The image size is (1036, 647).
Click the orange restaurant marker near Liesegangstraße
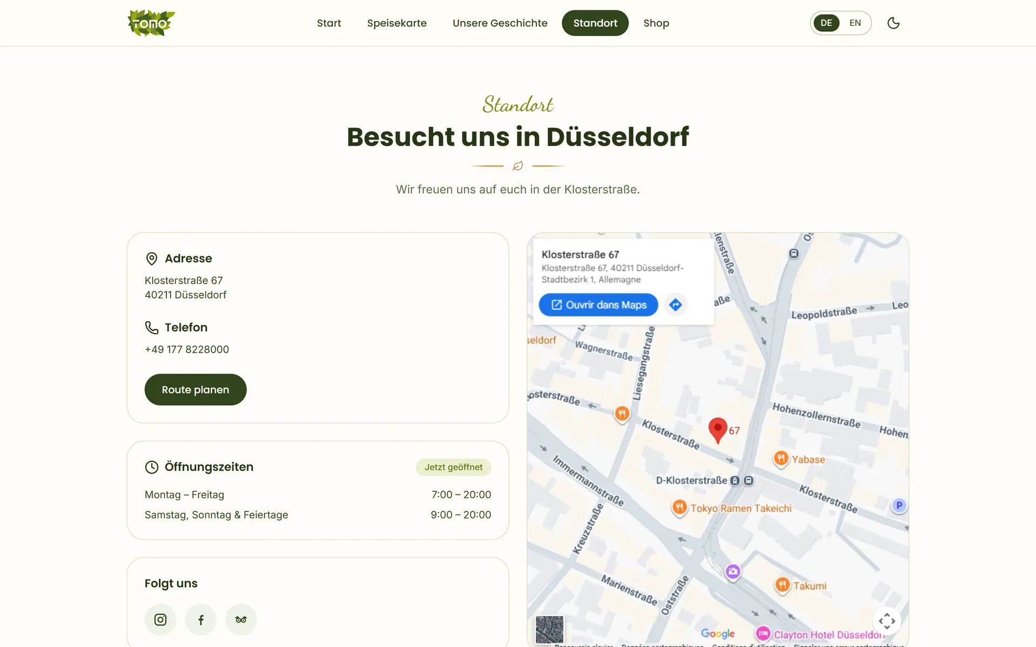622,414
